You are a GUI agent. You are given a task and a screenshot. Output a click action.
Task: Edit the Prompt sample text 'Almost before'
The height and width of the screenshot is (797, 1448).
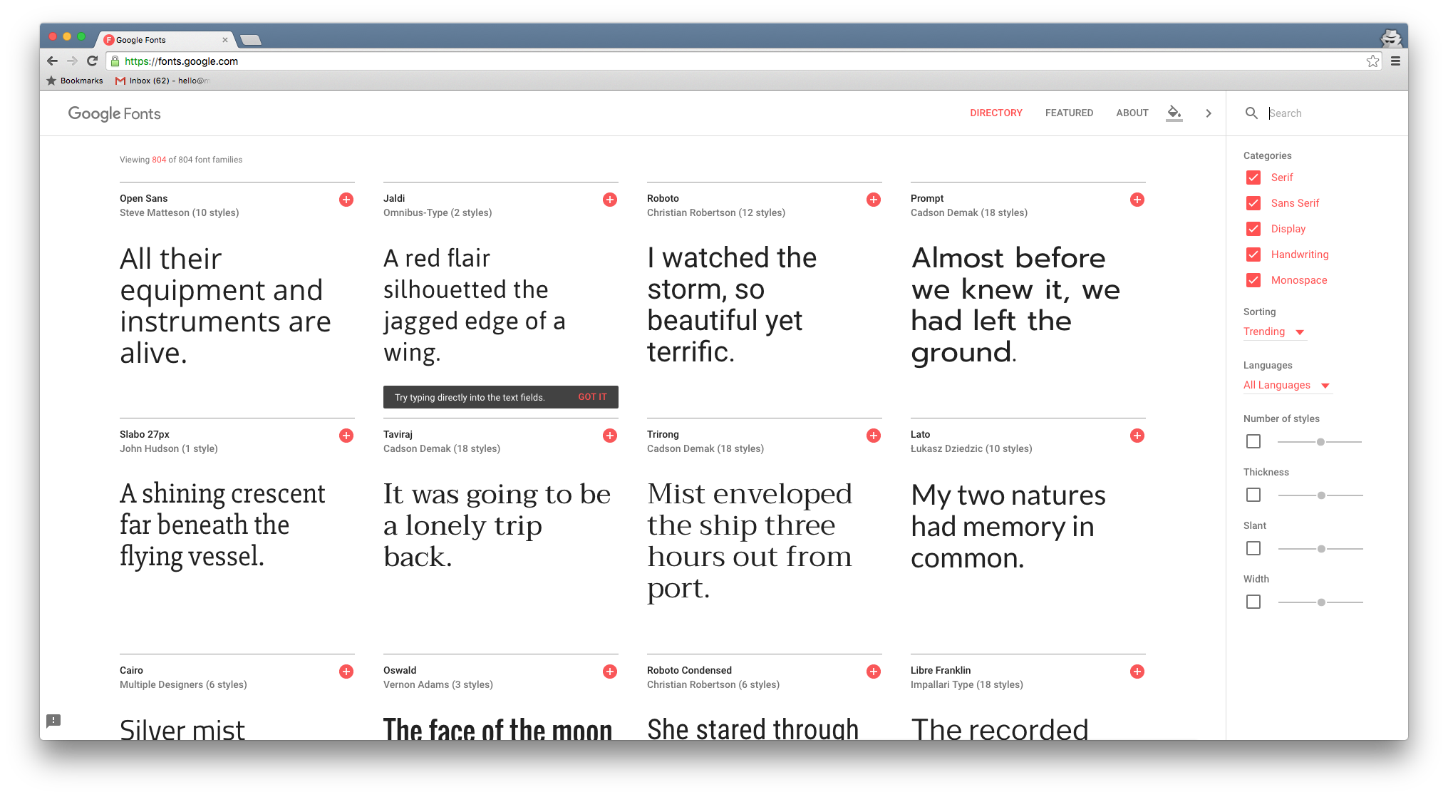pyautogui.click(x=1008, y=258)
